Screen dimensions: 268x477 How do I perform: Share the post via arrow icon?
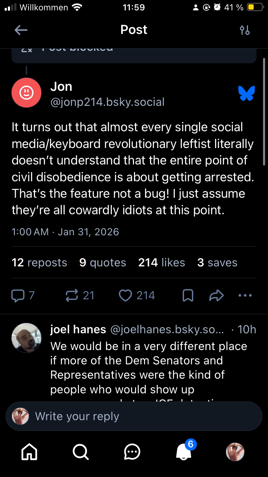(x=216, y=296)
